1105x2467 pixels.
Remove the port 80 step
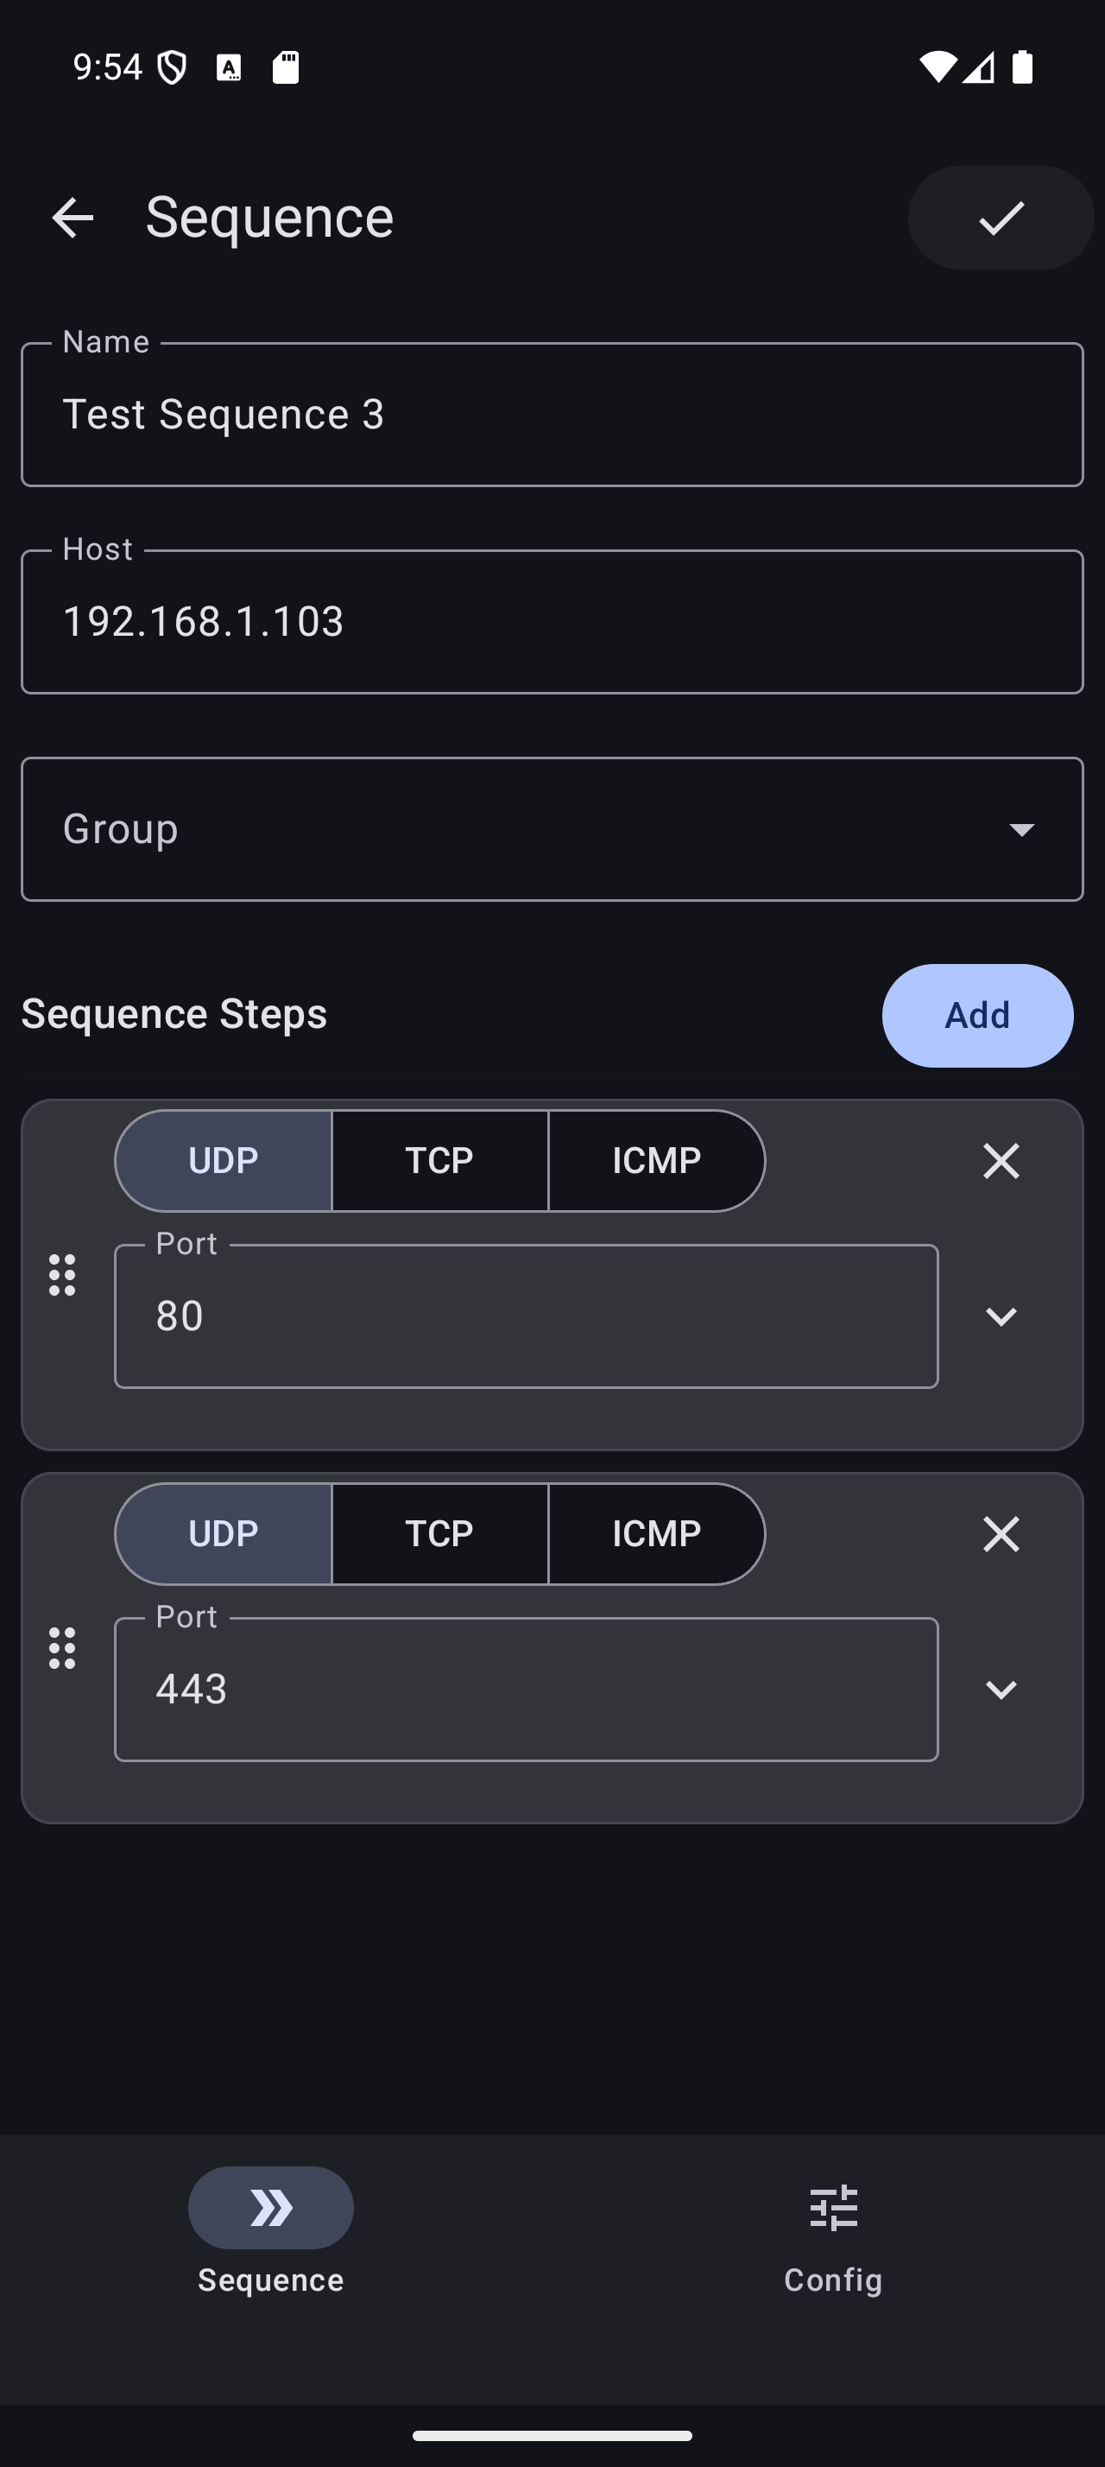point(1001,1161)
